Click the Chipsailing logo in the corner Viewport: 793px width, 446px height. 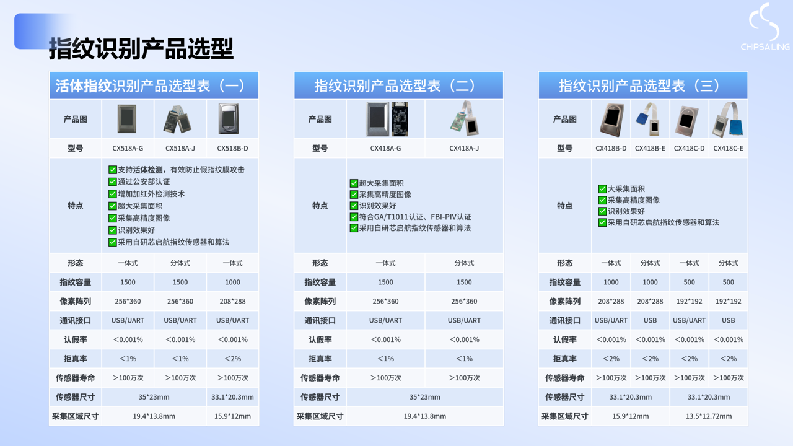(x=765, y=27)
